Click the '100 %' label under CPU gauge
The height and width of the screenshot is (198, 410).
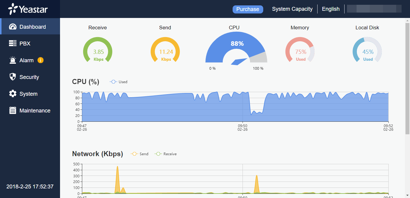(258, 68)
